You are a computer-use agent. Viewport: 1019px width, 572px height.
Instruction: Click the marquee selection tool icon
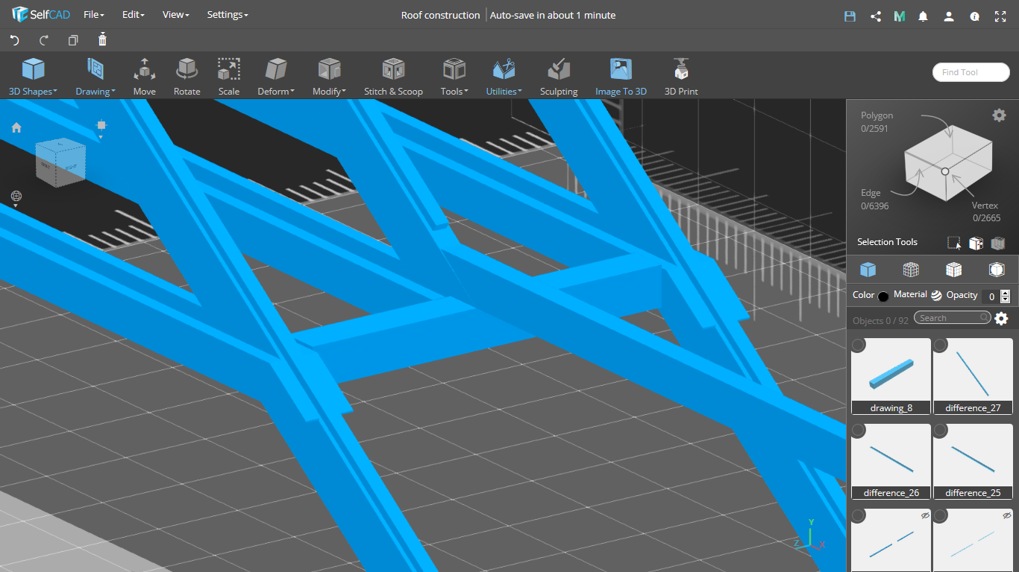tap(954, 243)
